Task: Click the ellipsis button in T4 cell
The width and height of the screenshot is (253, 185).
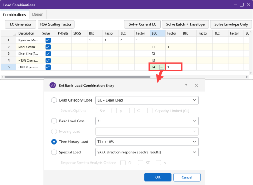Action: pyautogui.click(x=161, y=67)
